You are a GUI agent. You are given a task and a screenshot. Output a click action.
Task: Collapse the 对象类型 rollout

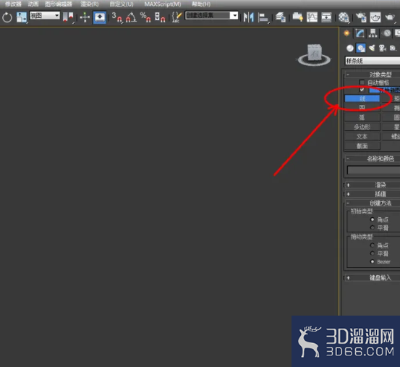pyautogui.click(x=372, y=75)
